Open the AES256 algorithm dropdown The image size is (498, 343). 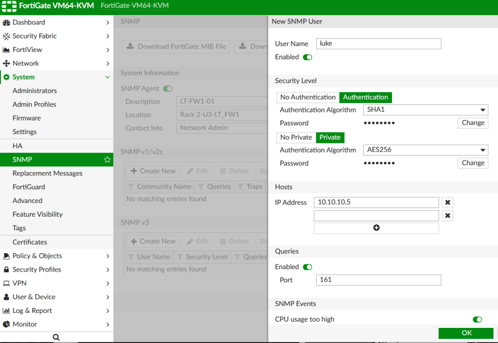tap(426, 150)
